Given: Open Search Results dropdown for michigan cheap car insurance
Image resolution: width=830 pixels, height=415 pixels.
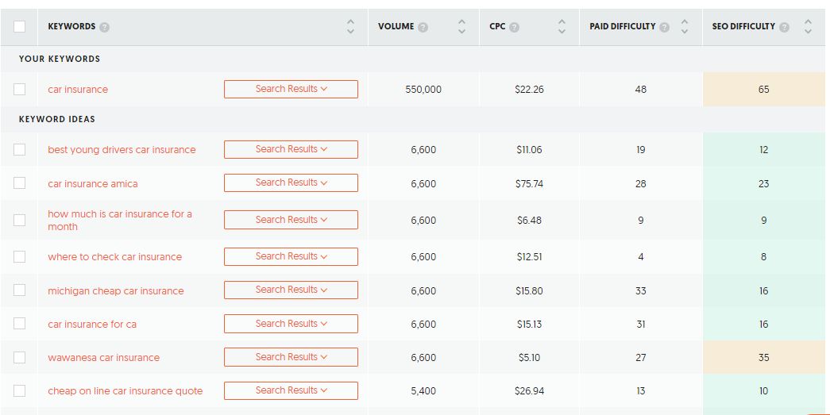Looking at the screenshot, I should point(291,290).
